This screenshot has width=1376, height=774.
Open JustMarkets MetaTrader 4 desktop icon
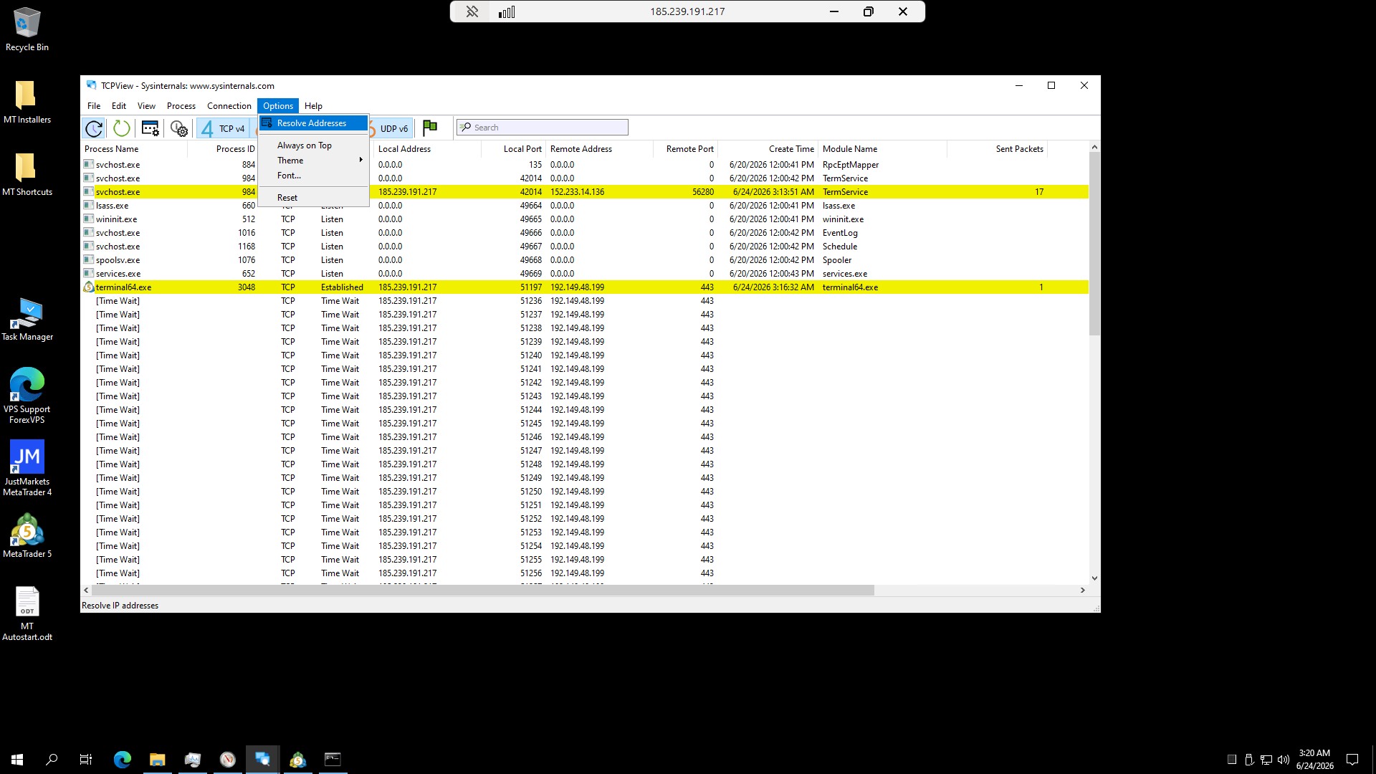(27, 468)
